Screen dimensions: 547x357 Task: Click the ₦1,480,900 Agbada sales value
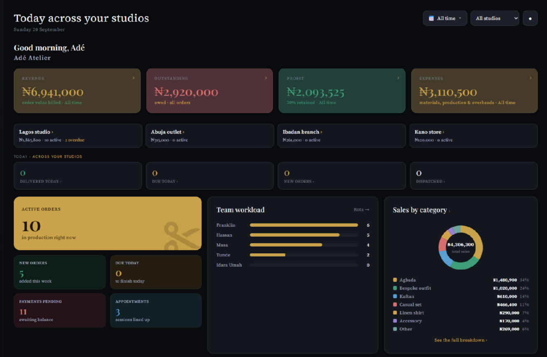pos(505,280)
